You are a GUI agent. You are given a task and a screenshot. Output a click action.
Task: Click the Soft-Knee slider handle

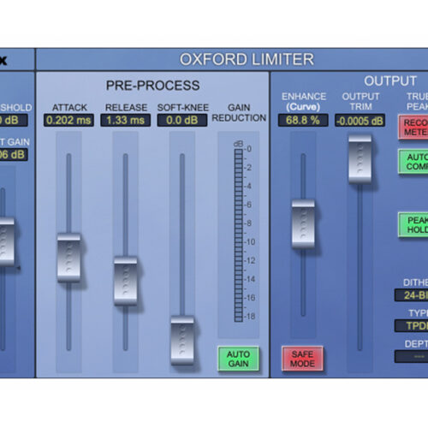[x=182, y=341]
